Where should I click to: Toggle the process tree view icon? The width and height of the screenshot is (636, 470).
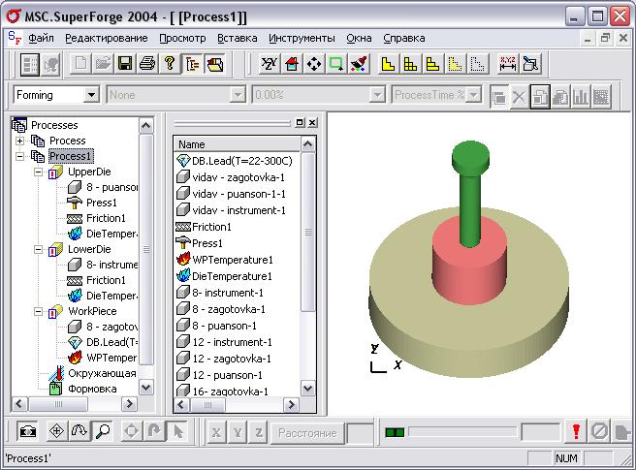click(x=192, y=64)
